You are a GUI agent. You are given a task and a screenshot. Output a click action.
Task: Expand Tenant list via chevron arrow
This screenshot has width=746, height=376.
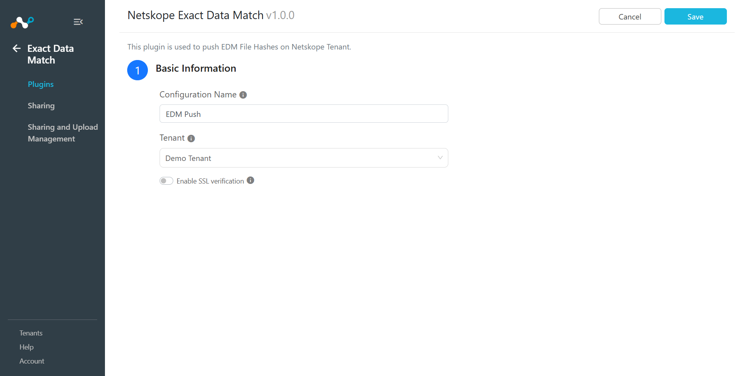click(x=440, y=158)
